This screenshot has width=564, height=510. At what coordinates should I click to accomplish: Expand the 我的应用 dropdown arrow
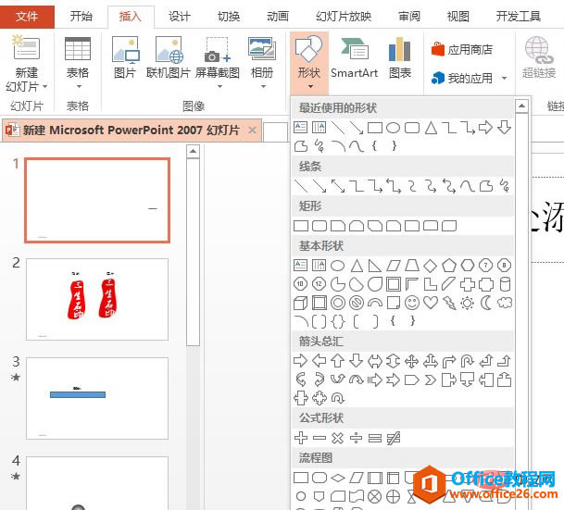(505, 78)
